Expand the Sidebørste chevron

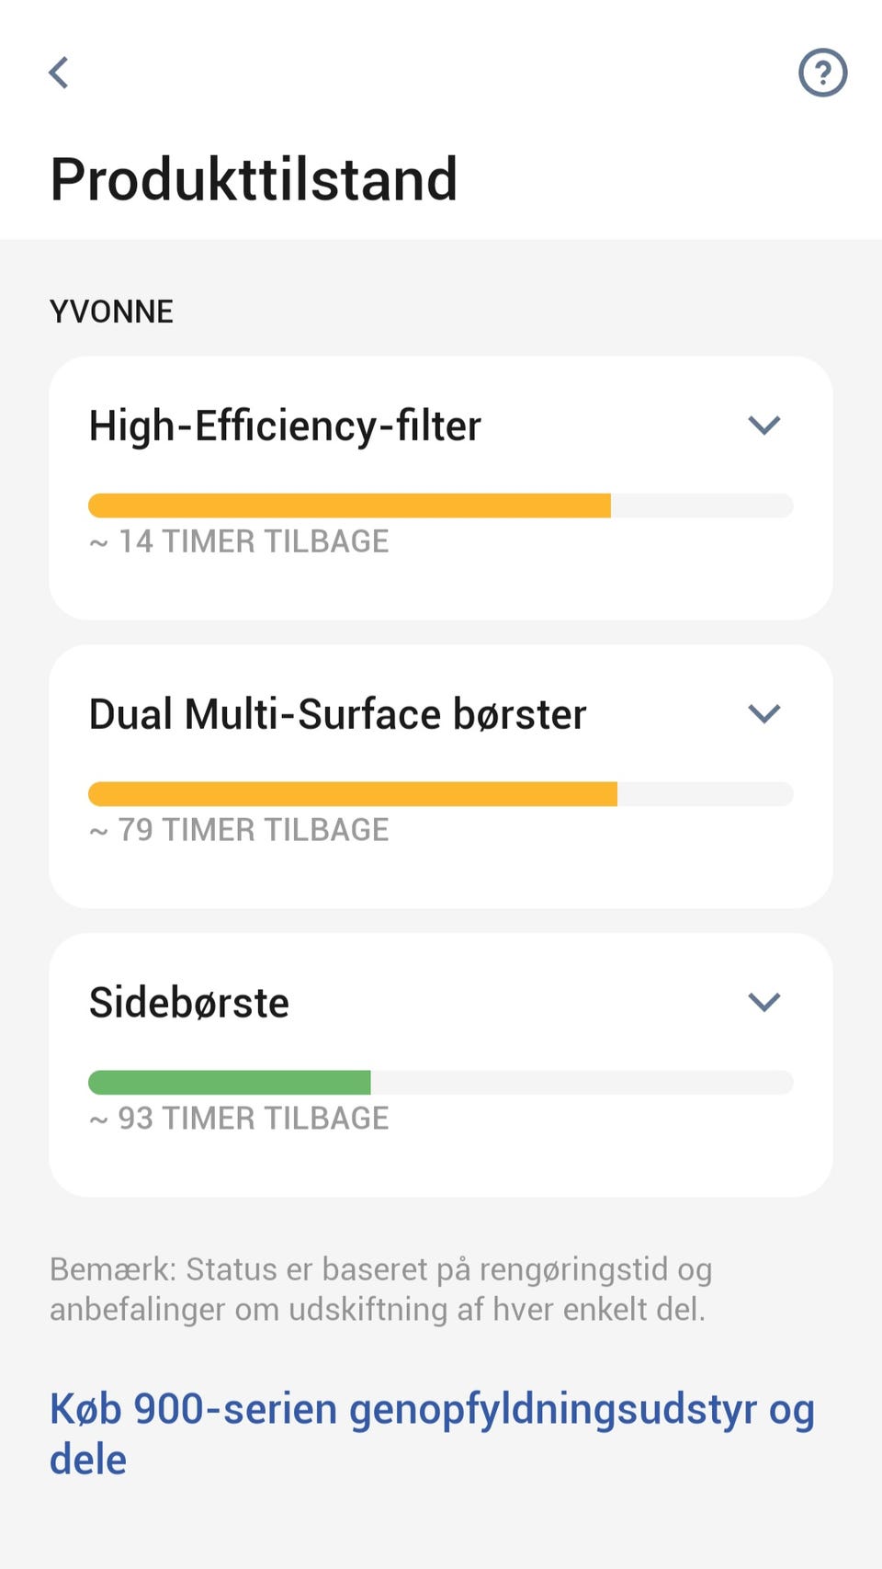[763, 1002]
